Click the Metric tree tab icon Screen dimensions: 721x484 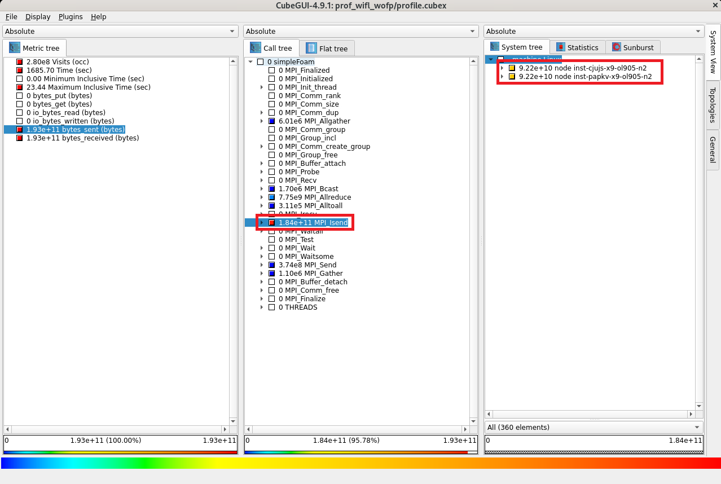(15, 49)
